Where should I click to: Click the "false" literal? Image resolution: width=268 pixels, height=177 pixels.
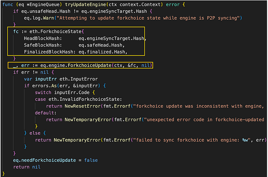point(91,161)
